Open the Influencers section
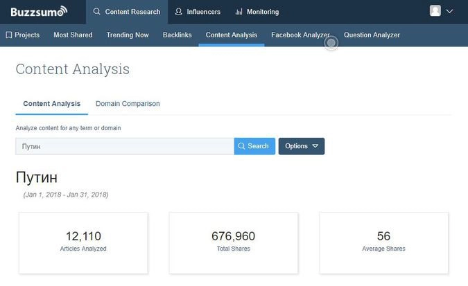The image size is (468, 286). click(198, 12)
